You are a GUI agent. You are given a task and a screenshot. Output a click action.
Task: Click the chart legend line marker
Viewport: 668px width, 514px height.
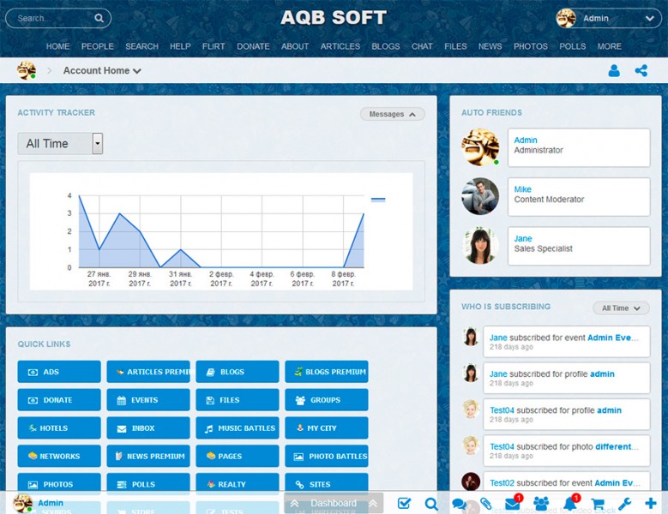coord(378,200)
